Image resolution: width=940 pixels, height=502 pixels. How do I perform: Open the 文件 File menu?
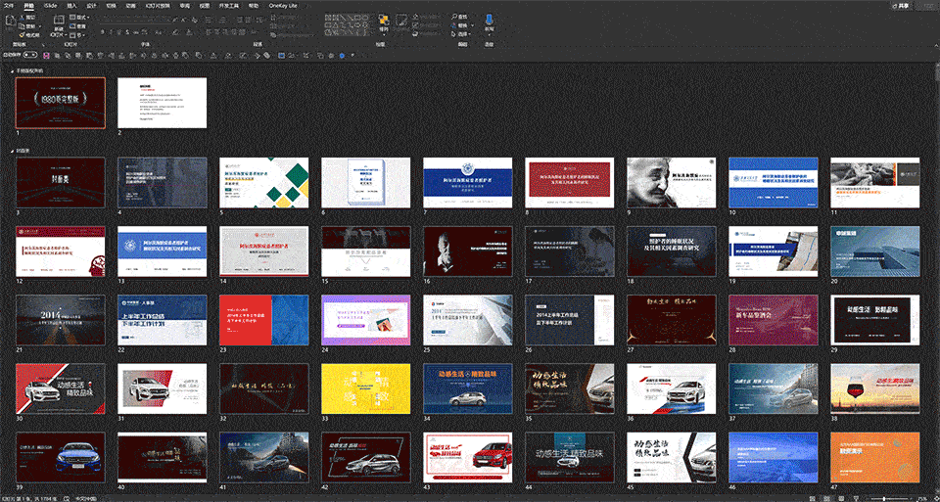tap(9, 6)
